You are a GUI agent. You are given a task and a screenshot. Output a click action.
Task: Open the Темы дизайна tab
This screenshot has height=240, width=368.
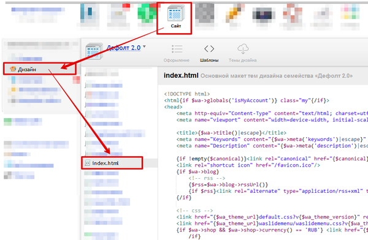[243, 53]
